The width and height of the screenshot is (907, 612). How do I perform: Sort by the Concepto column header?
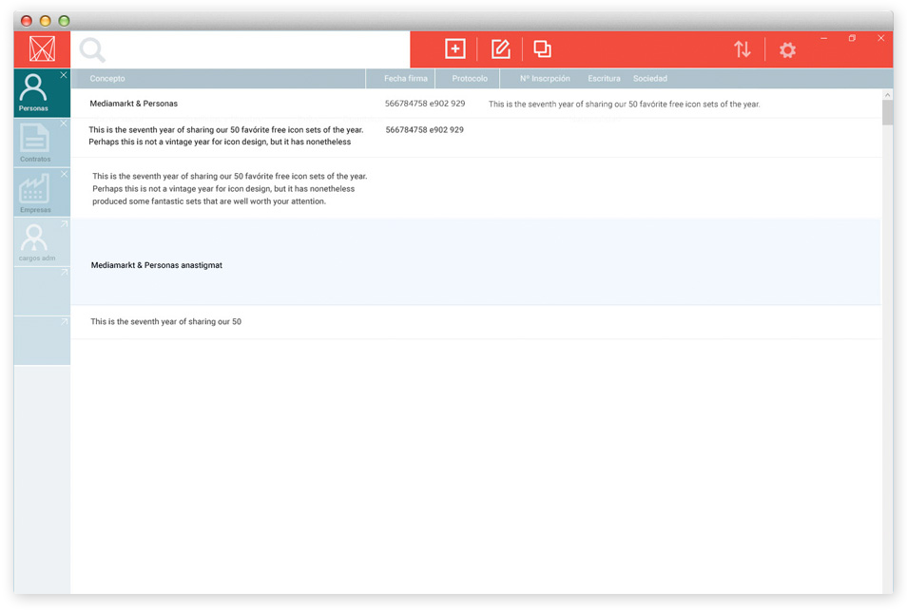(107, 79)
